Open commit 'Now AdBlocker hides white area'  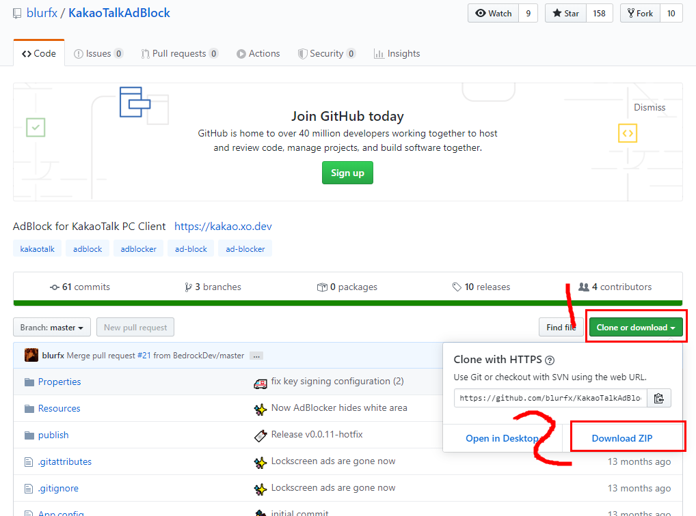click(x=339, y=408)
